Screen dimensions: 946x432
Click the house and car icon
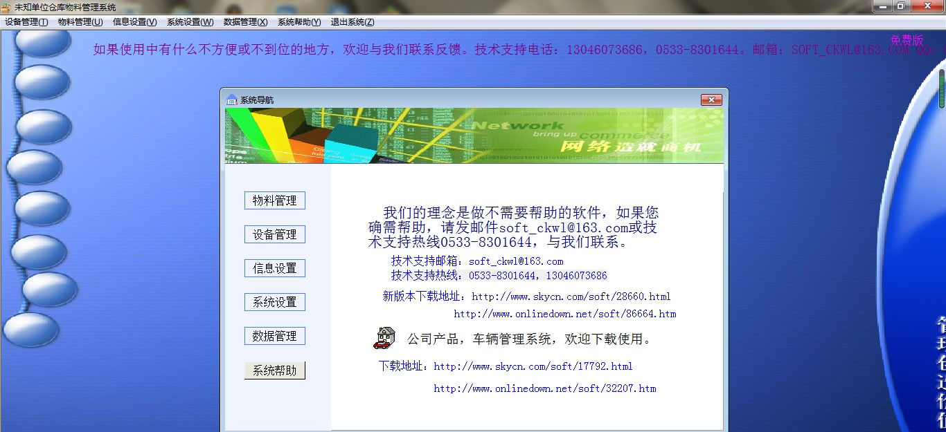385,338
